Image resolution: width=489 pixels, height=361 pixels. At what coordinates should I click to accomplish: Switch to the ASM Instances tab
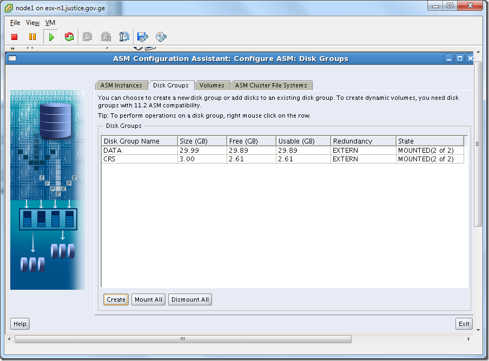[x=122, y=85]
